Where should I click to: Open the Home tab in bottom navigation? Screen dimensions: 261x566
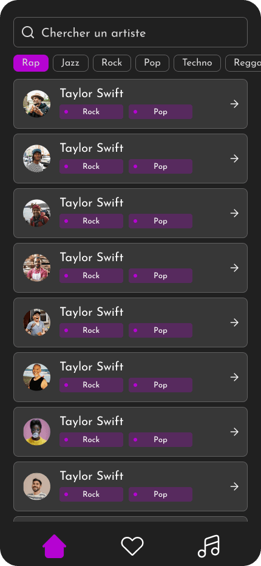(55, 546)
